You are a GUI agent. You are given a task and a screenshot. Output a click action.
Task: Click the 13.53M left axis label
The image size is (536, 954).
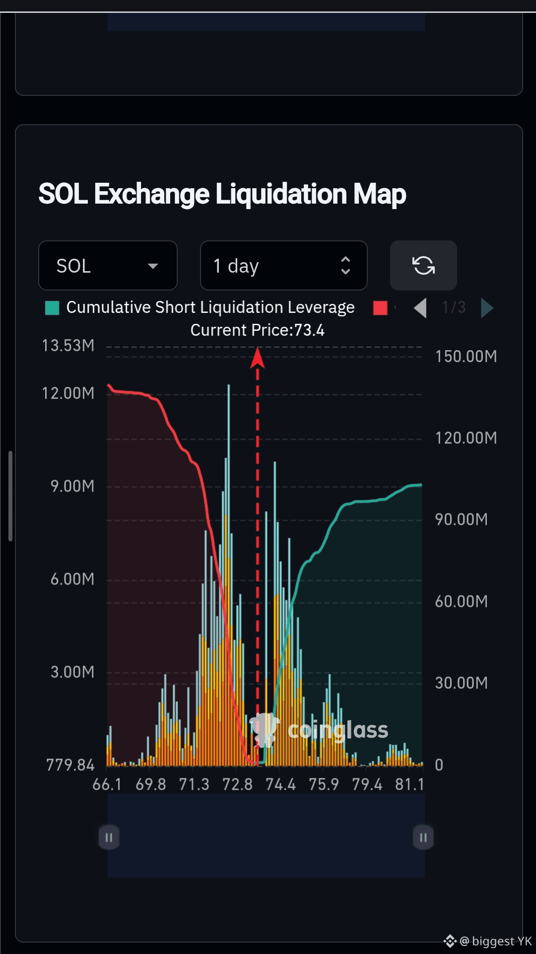(68, 346)
